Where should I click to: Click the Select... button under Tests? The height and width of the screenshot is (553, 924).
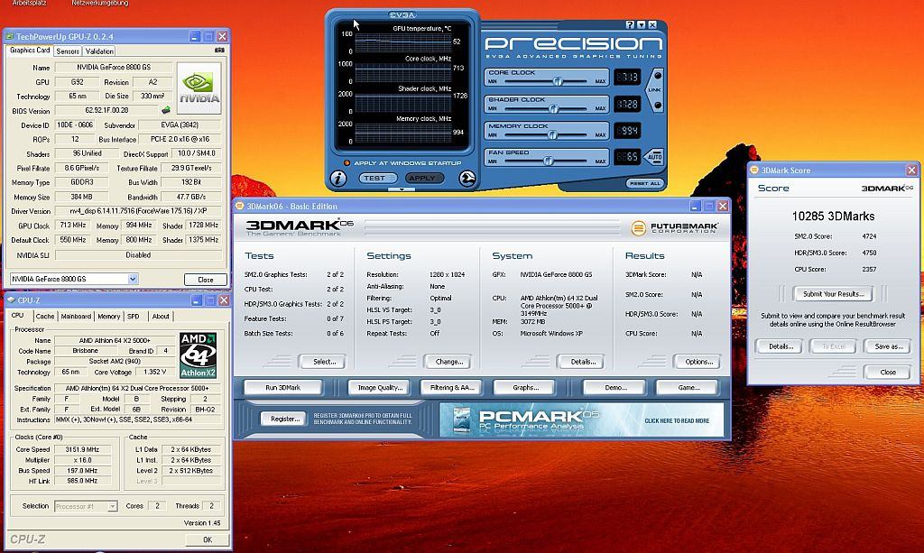324,362
